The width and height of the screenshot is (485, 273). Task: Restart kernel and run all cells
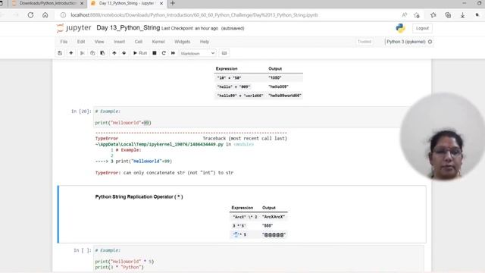pyautogui.click(x=174, y=53)
